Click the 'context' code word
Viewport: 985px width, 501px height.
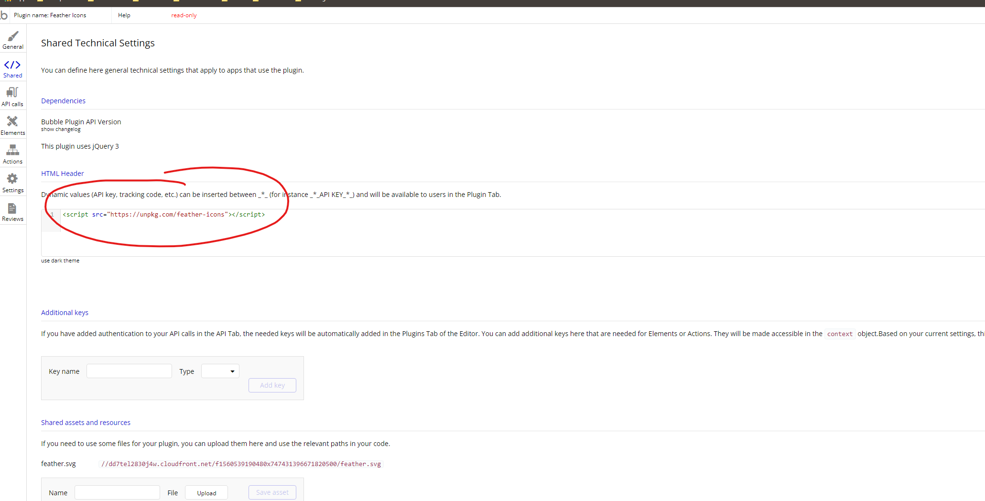(x=840, y=334)
